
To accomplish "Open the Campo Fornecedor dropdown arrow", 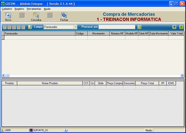I will click(x=76, y=27).
